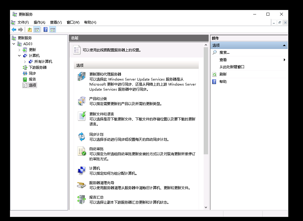Select 下游服务器 in the console tree
The width and height of the screenshot is (303, 221).
tap(38, 68)
